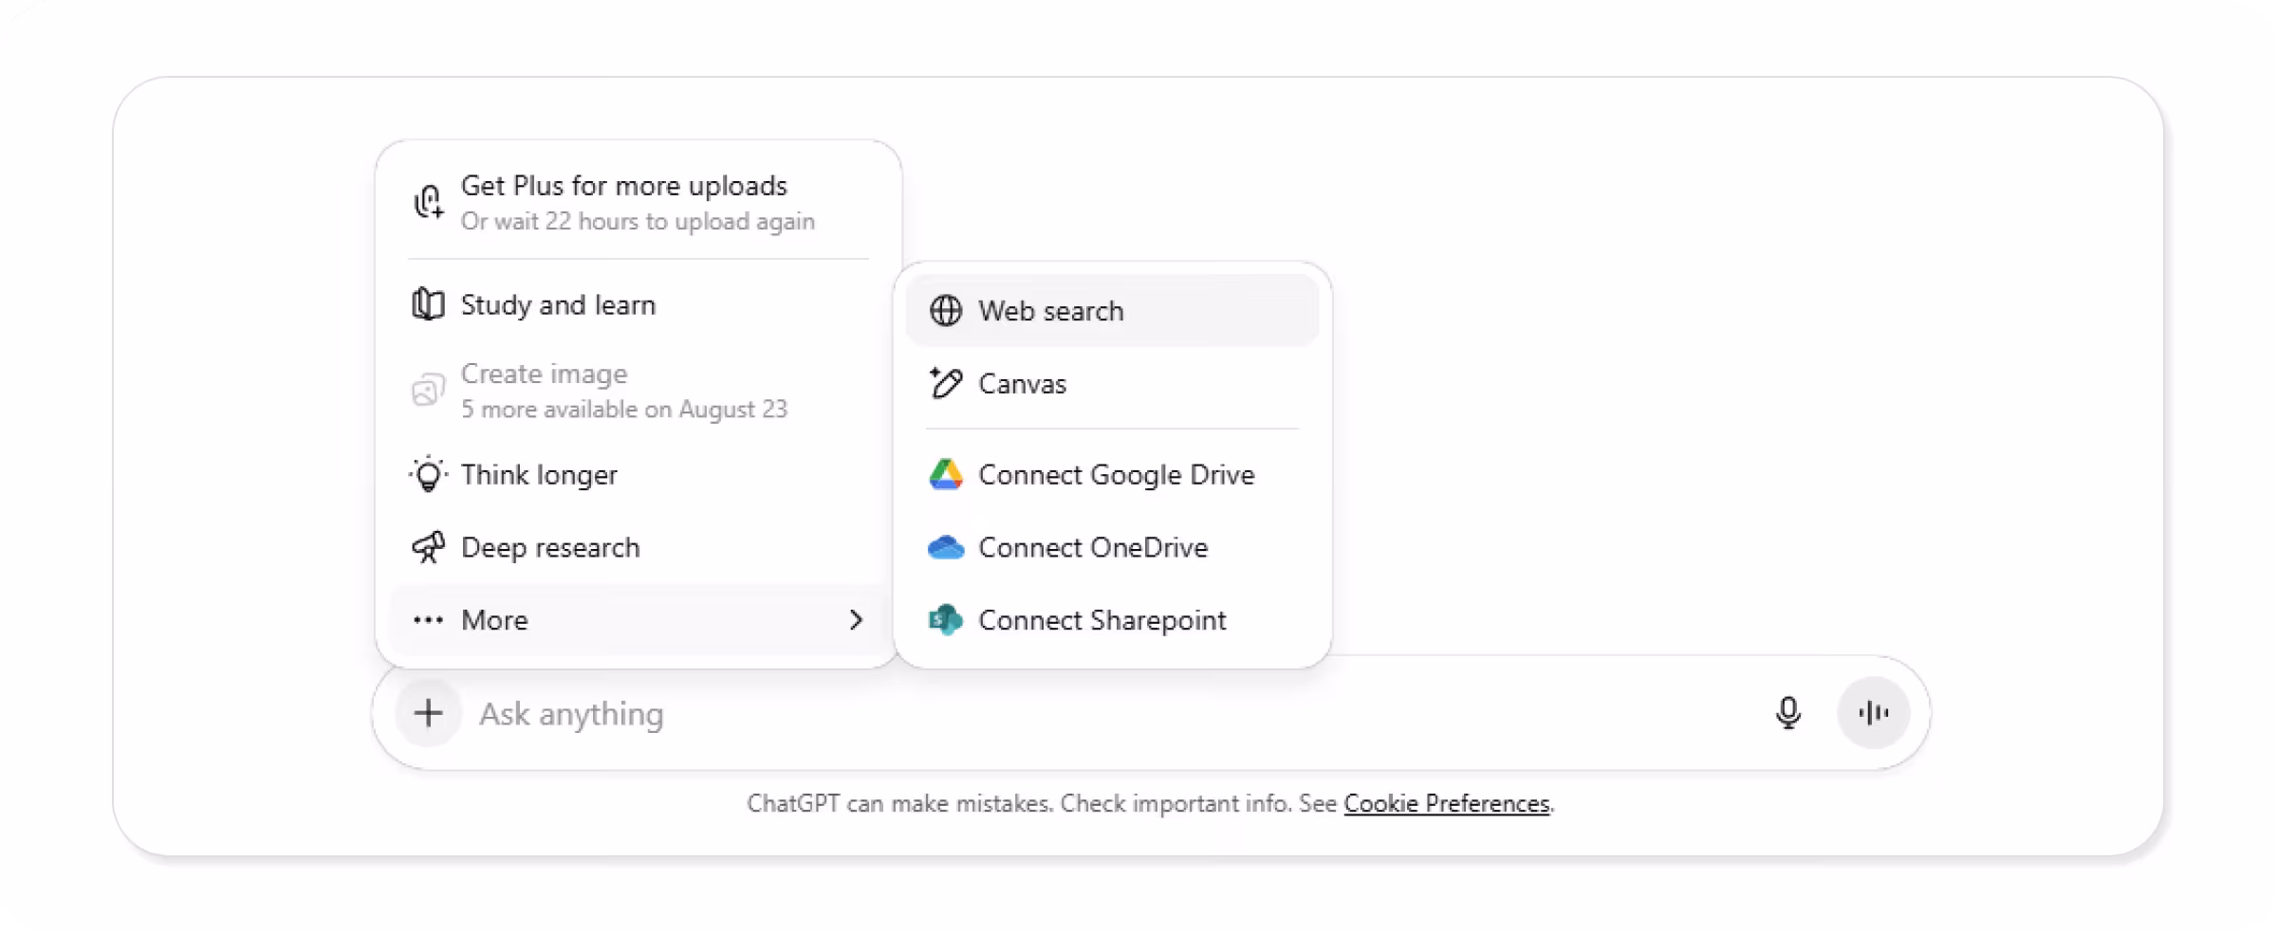Click the plus icon in the composer
The width and height of the screenshot is (2277, 933).
(428, 713)
